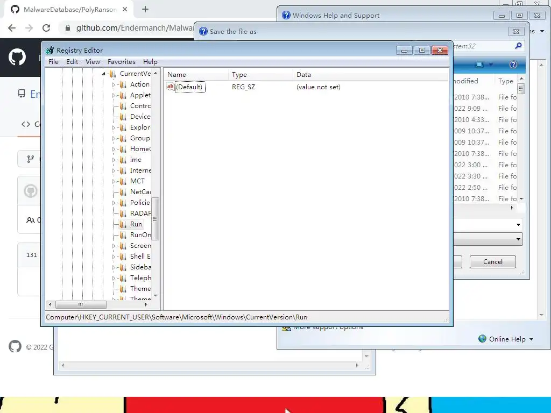Click the GitHub footer logo
The image size is (551, 413).
15,347
